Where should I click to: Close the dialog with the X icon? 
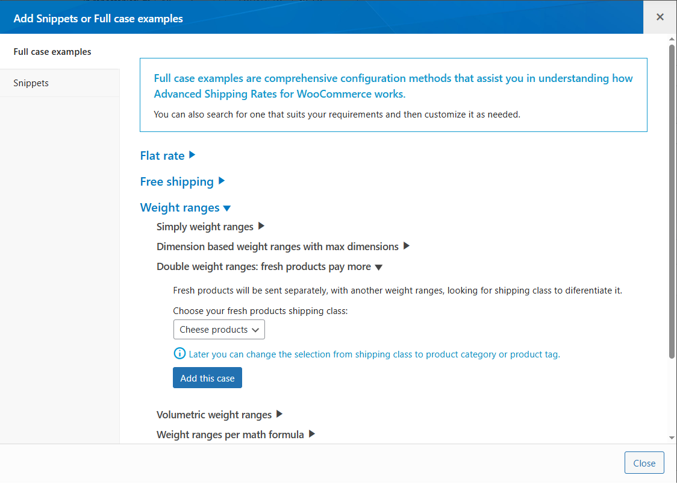click(x=660, y=17)
